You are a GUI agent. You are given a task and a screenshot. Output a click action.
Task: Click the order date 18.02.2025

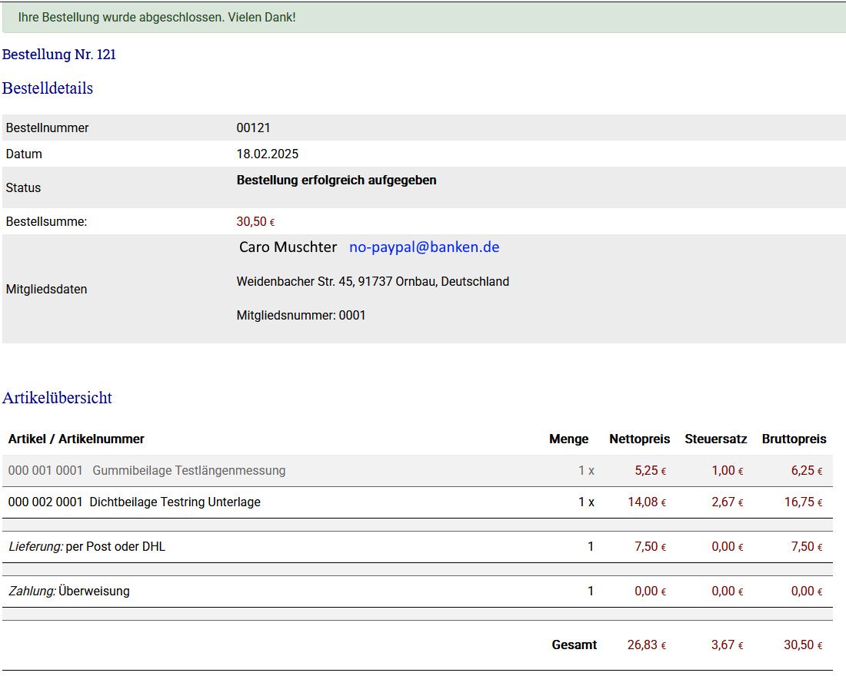tap(267, 154)
